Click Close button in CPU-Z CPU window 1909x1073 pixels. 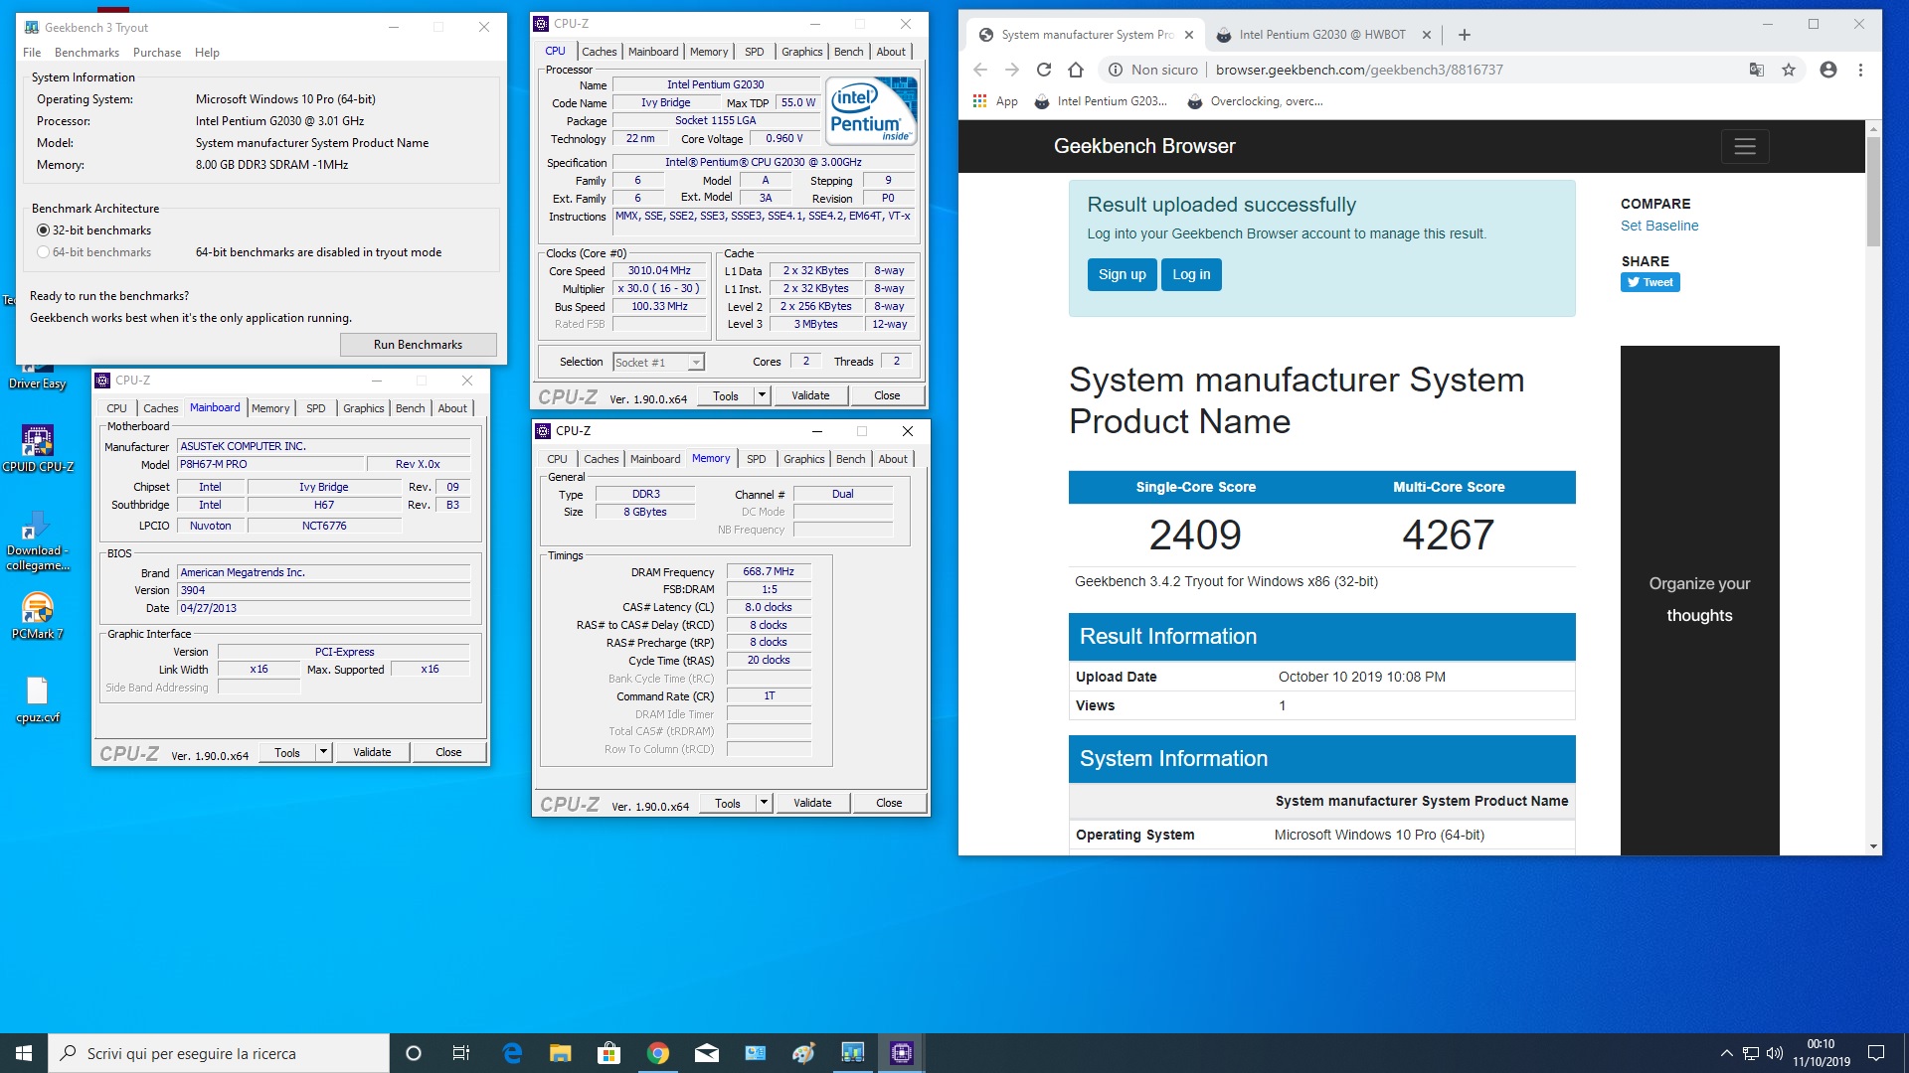(x=887, y=395)
